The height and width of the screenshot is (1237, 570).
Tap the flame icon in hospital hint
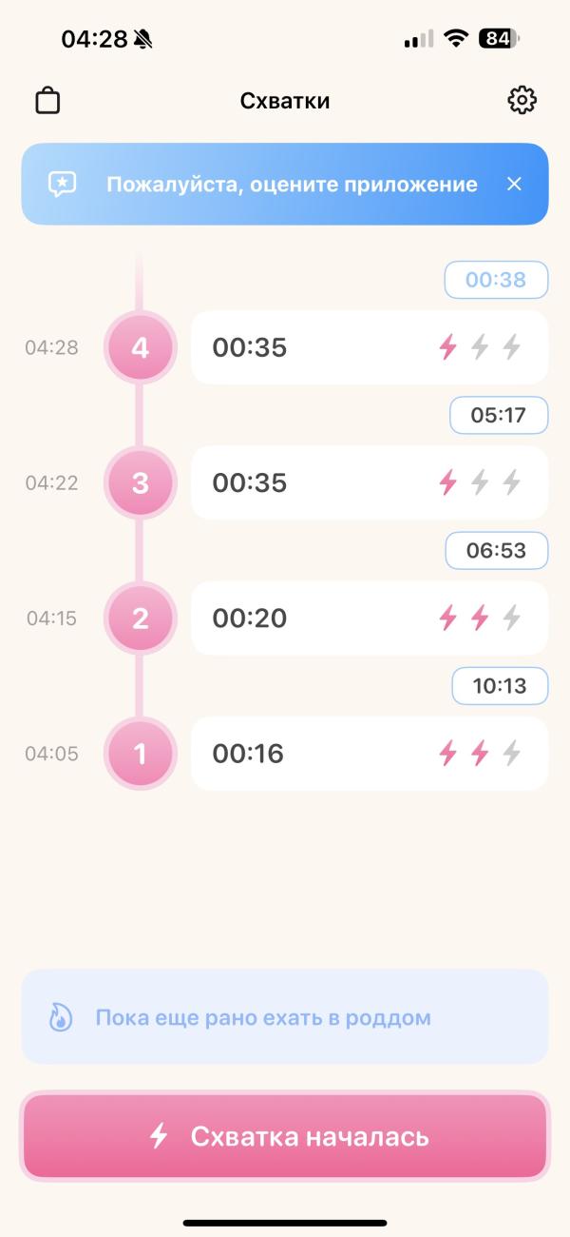click(x=60, y=1017)
